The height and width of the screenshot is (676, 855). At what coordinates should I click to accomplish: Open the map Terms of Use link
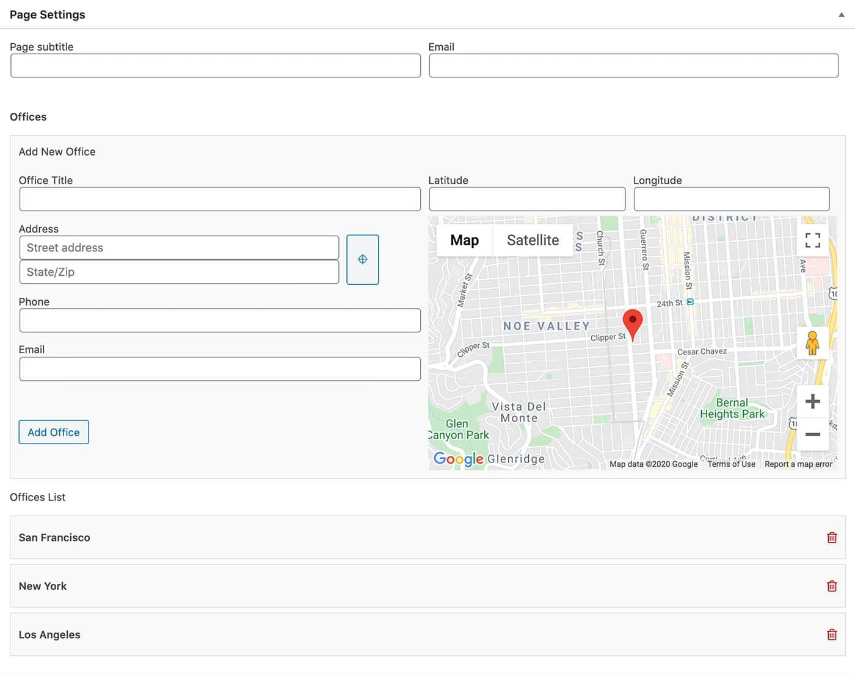[x=731, y=464]
